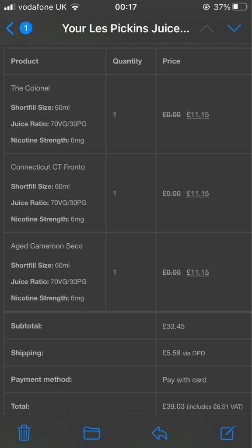Reply using the arrow icon
This screenshot has height=448, width=252.
click(x=159, y=433)
